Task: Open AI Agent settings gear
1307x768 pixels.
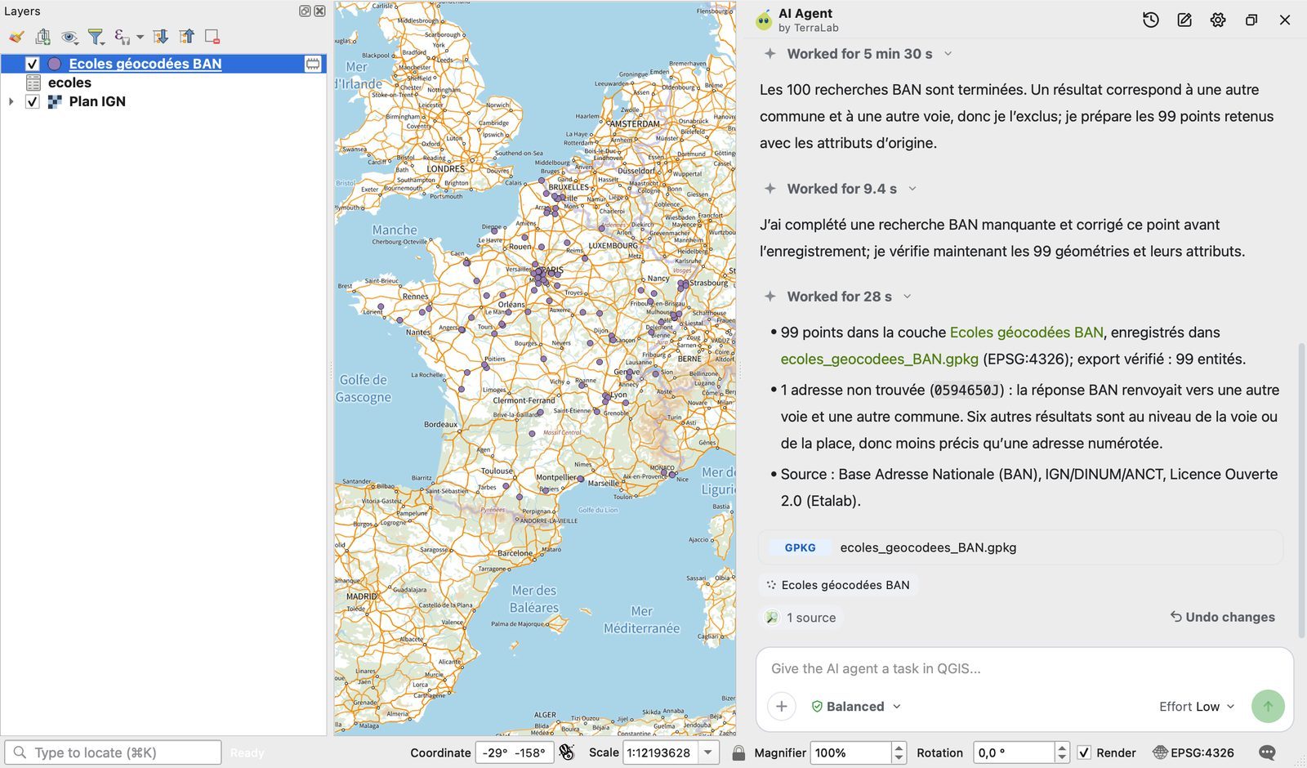Action: (1218, 20)
